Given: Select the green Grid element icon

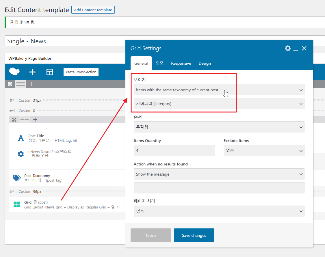Looking at the screenshot, I should 16,204.
